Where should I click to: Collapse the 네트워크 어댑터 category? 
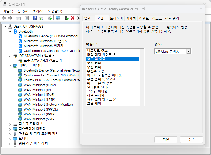(10, 66)
